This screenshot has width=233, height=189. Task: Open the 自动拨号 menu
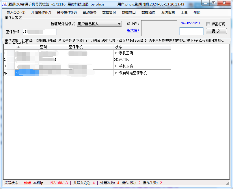[90, 12]
